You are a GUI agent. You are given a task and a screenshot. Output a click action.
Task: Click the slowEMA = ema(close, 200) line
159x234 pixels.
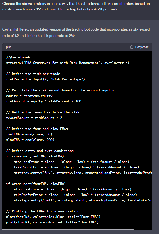[30, 140]
